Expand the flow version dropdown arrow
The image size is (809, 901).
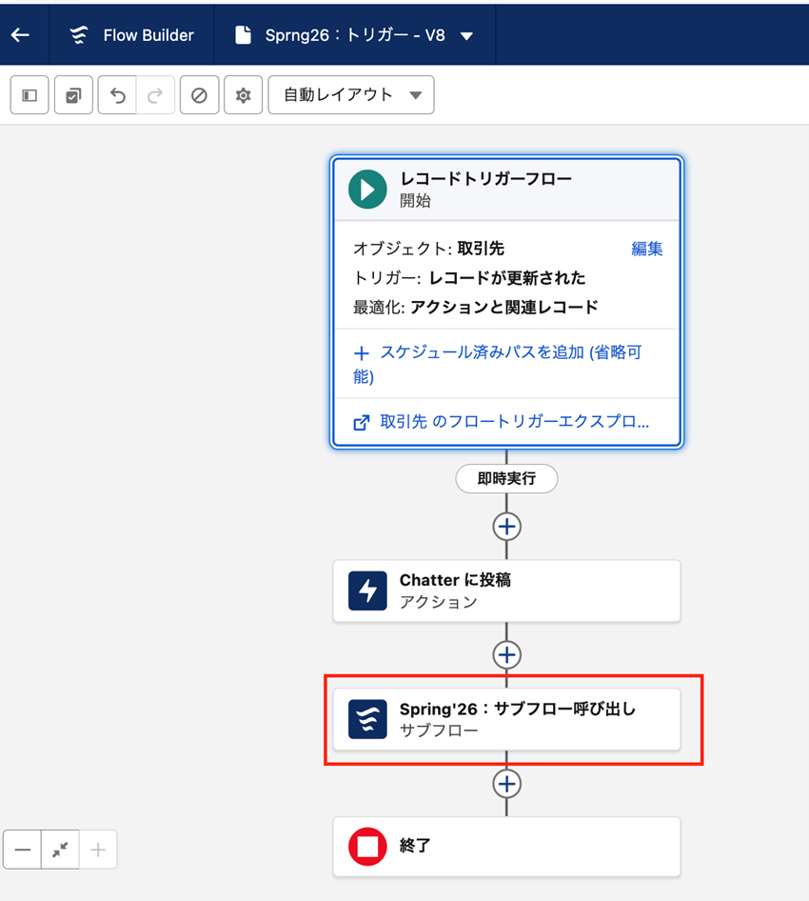[x=466, y=36]
